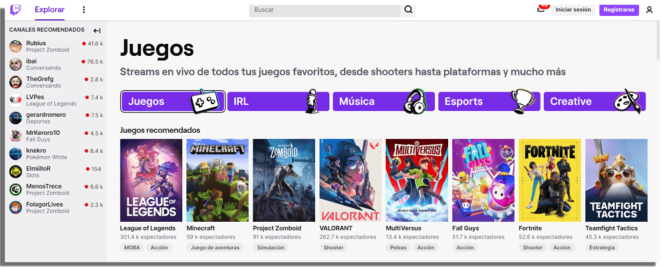The image size is (665, 267).
Task: Click the VALORANT title link
Action: pyautogui.click(x=336, y=228)
